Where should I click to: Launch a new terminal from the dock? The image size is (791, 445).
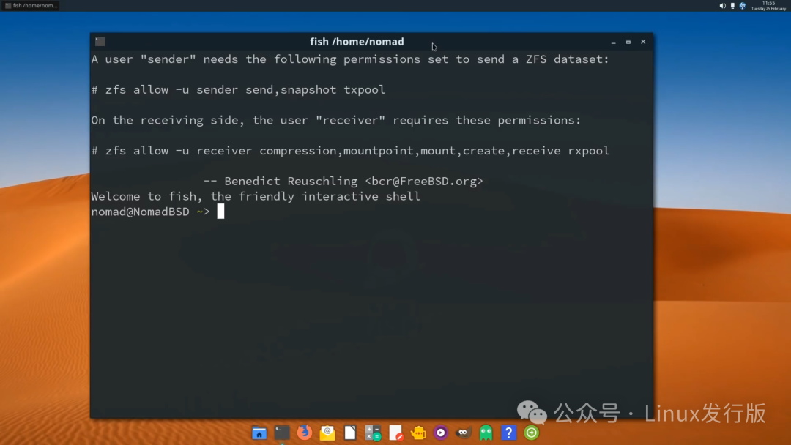click(281, 432)
